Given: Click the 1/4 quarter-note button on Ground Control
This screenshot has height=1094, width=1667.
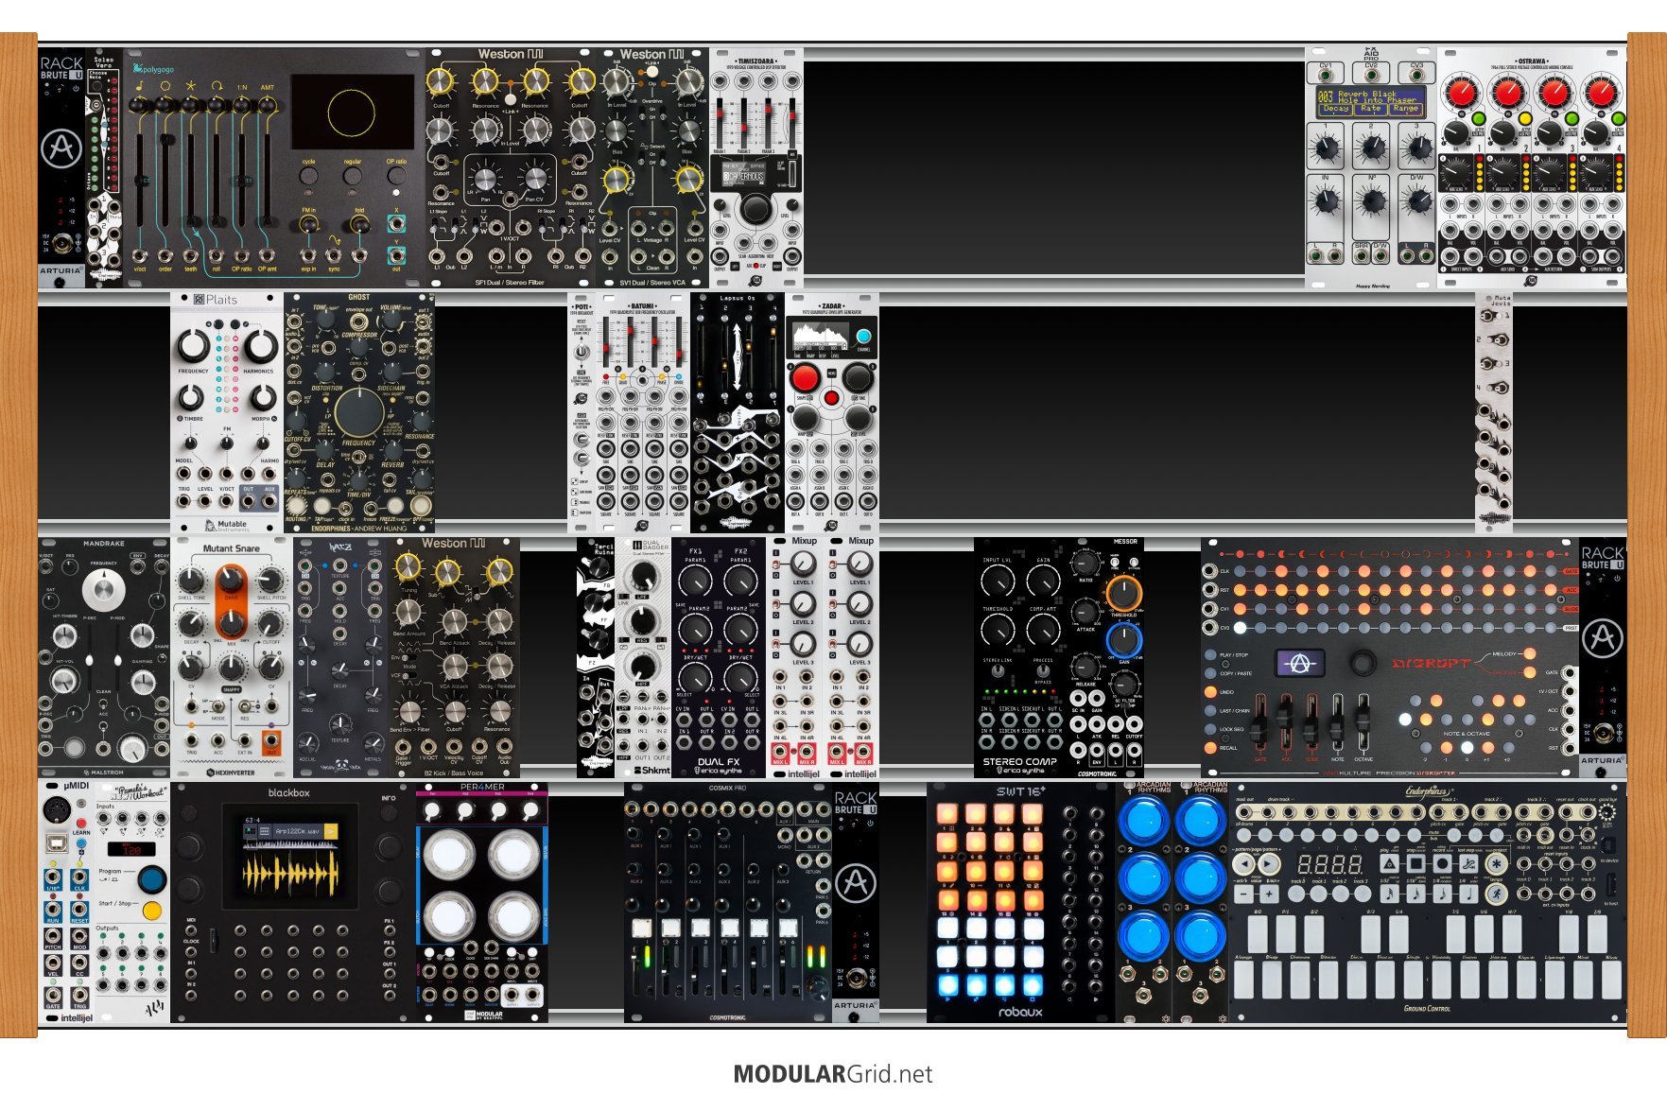Looking at the screenshot, I should (1468, 894).
